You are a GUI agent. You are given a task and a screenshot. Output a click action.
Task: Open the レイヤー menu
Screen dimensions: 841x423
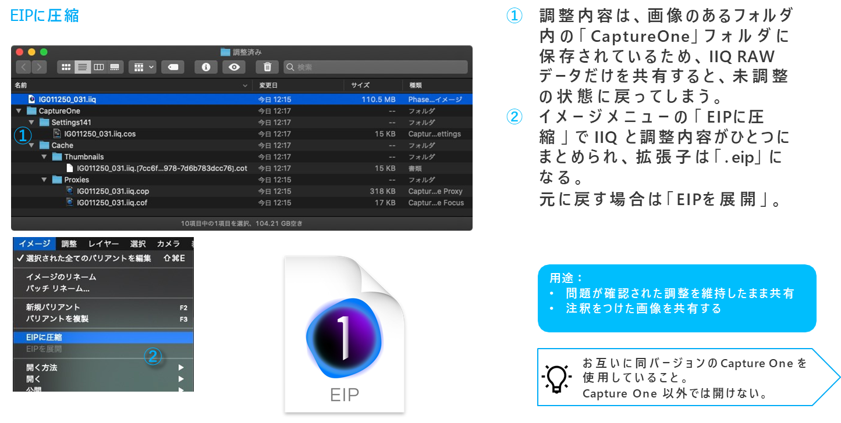(104, 243)
